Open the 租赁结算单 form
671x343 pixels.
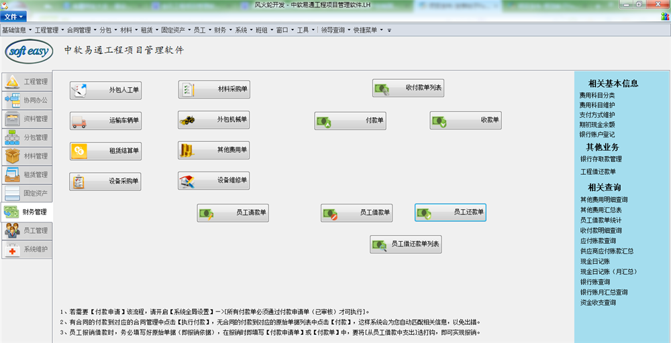pyautogui.click(x=106, y=151)
